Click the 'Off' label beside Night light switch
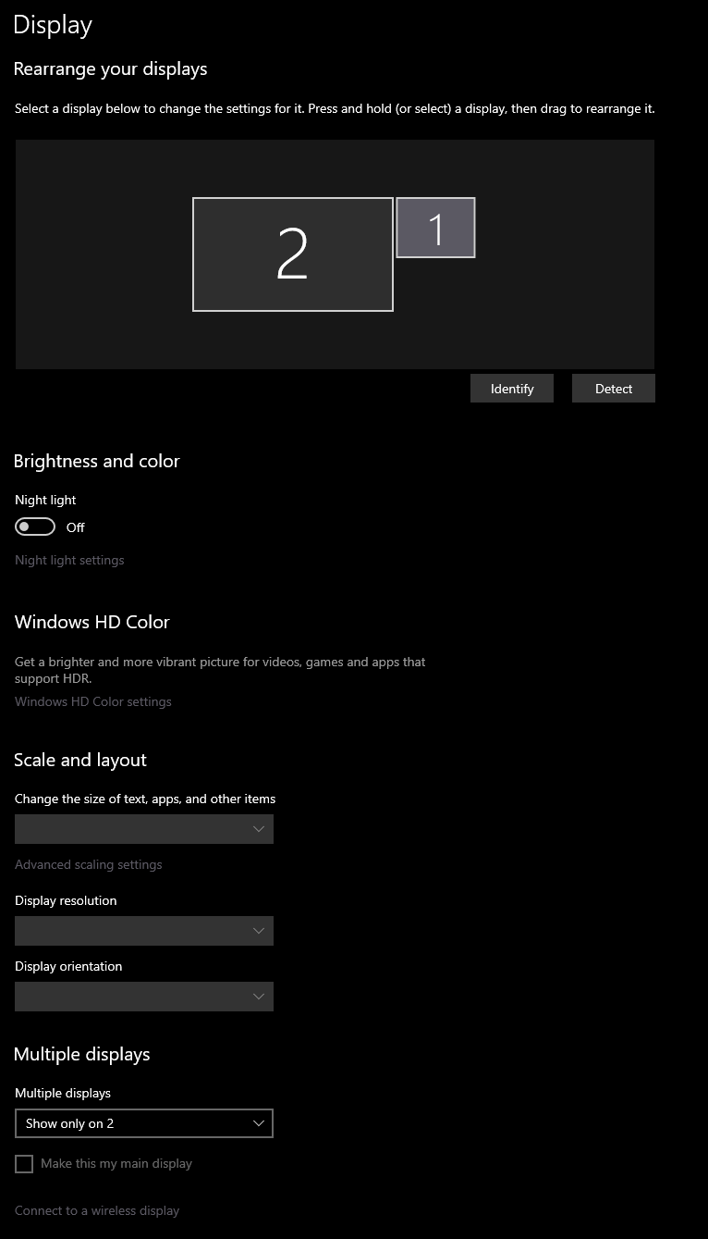This screenshot has height=1239, width=708. click(76, 527)
